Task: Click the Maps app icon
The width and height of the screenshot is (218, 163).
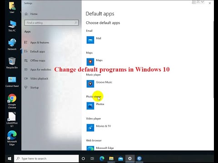Action: tap(90, 62)
